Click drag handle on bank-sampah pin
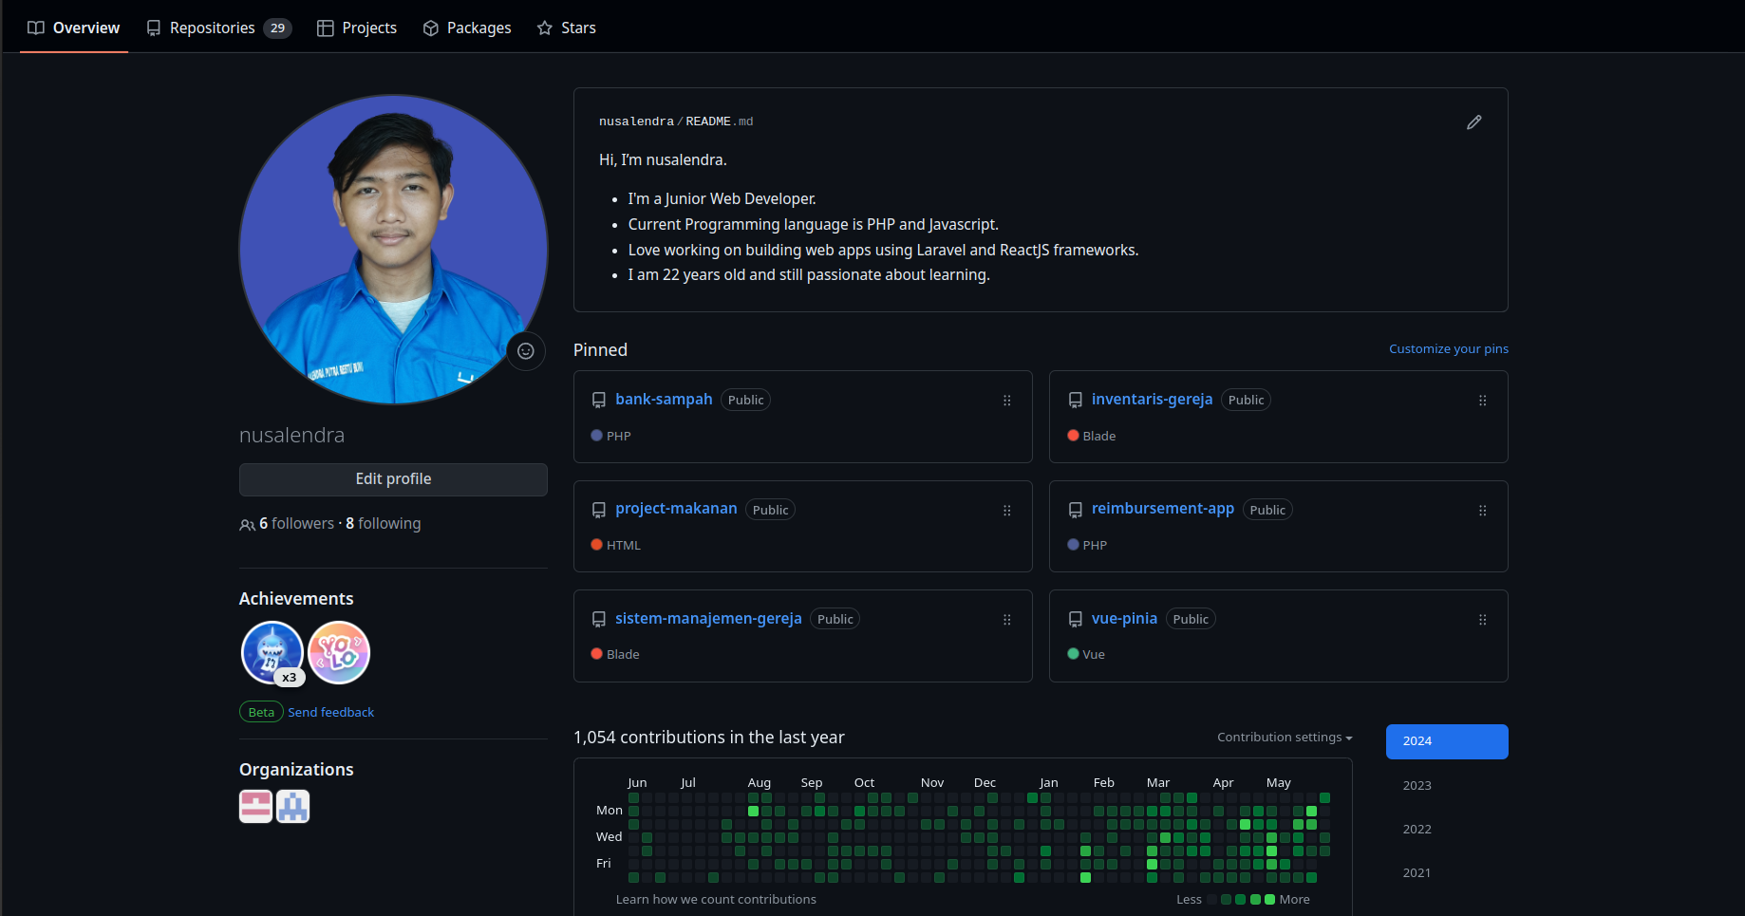Screen dimensions: 1745x916 [1006, 401]
